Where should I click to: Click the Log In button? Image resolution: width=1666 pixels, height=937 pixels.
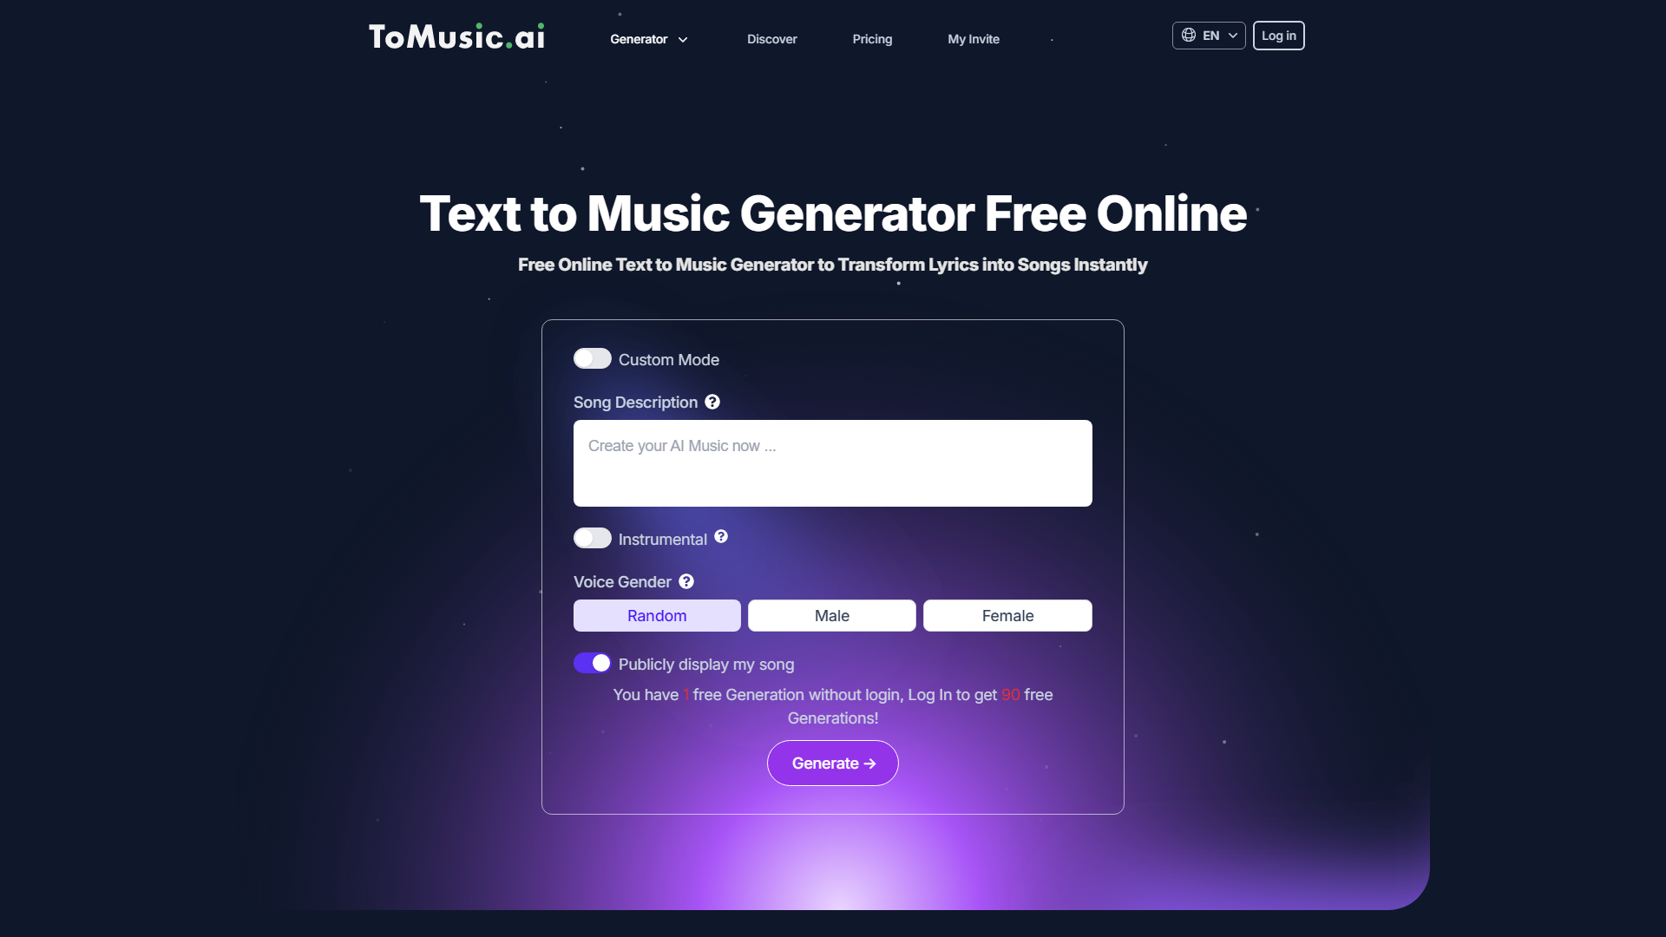coord(1278,35)
